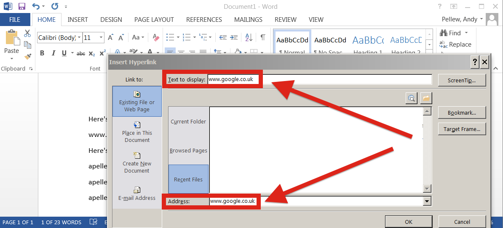
Task: Expand the Address dropdown arrow
Action: 426,201
